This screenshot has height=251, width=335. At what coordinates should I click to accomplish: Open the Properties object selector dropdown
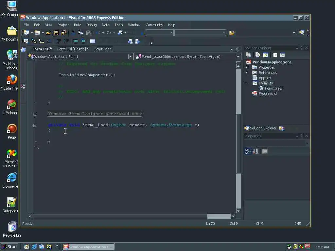click(x=307, y=143)
